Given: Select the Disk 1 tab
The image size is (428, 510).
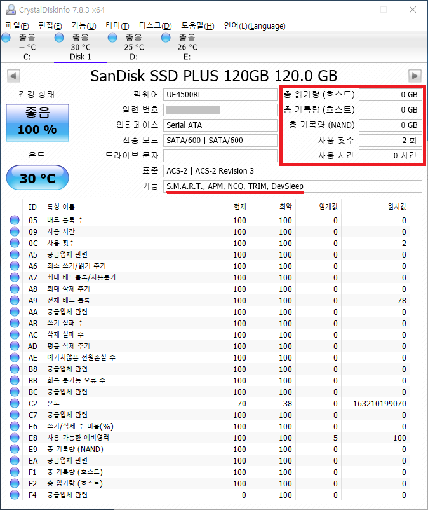Looking at the screenshot, I should click(81, 47).
